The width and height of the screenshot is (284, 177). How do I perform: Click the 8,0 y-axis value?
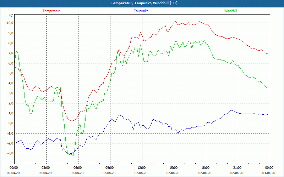click(11, 43)
